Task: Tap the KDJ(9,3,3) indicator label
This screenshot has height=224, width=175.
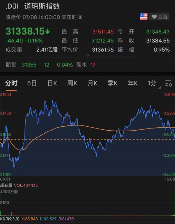Action: [x=10, y=219]
